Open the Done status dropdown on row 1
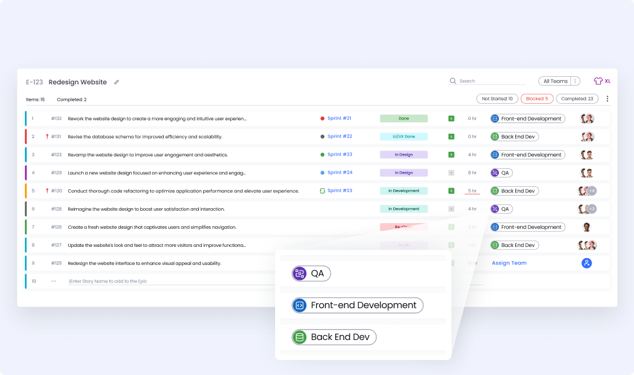 (x=403, y=118)
